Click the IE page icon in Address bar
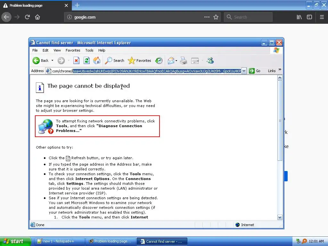 pos(48,71)
